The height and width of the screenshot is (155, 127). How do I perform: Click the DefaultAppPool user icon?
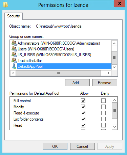pyautogui.click(x=14, y=66)
